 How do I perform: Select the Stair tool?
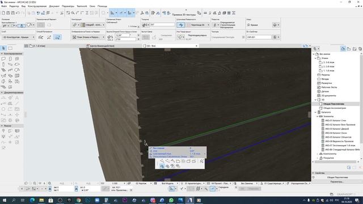[x=3, y=70]
